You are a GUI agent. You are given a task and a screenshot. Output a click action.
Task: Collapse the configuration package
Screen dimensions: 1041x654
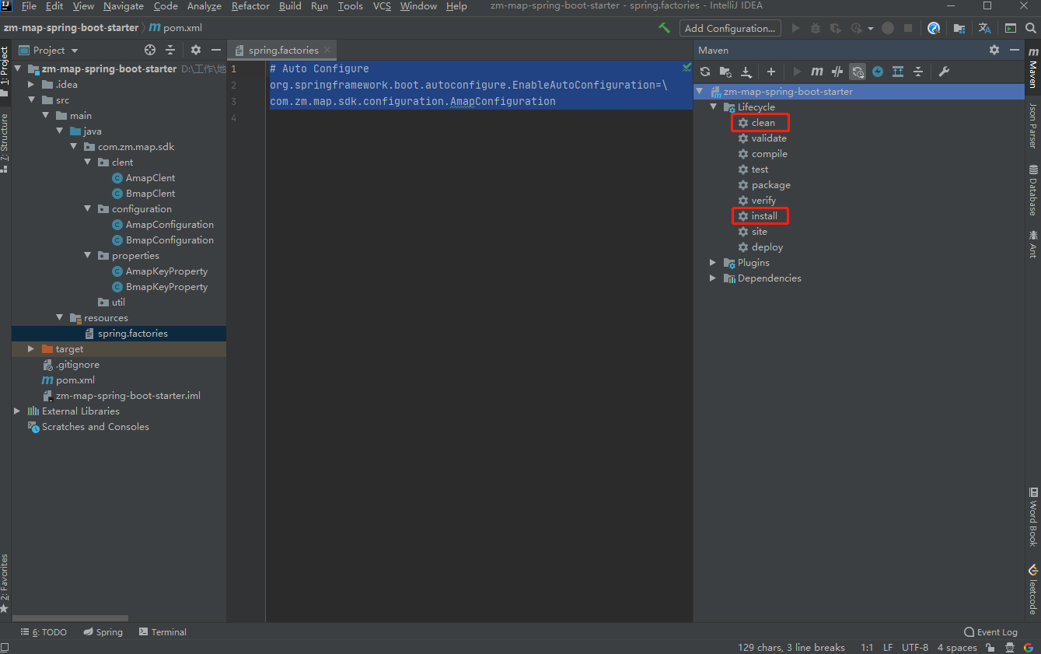point(88,208)
